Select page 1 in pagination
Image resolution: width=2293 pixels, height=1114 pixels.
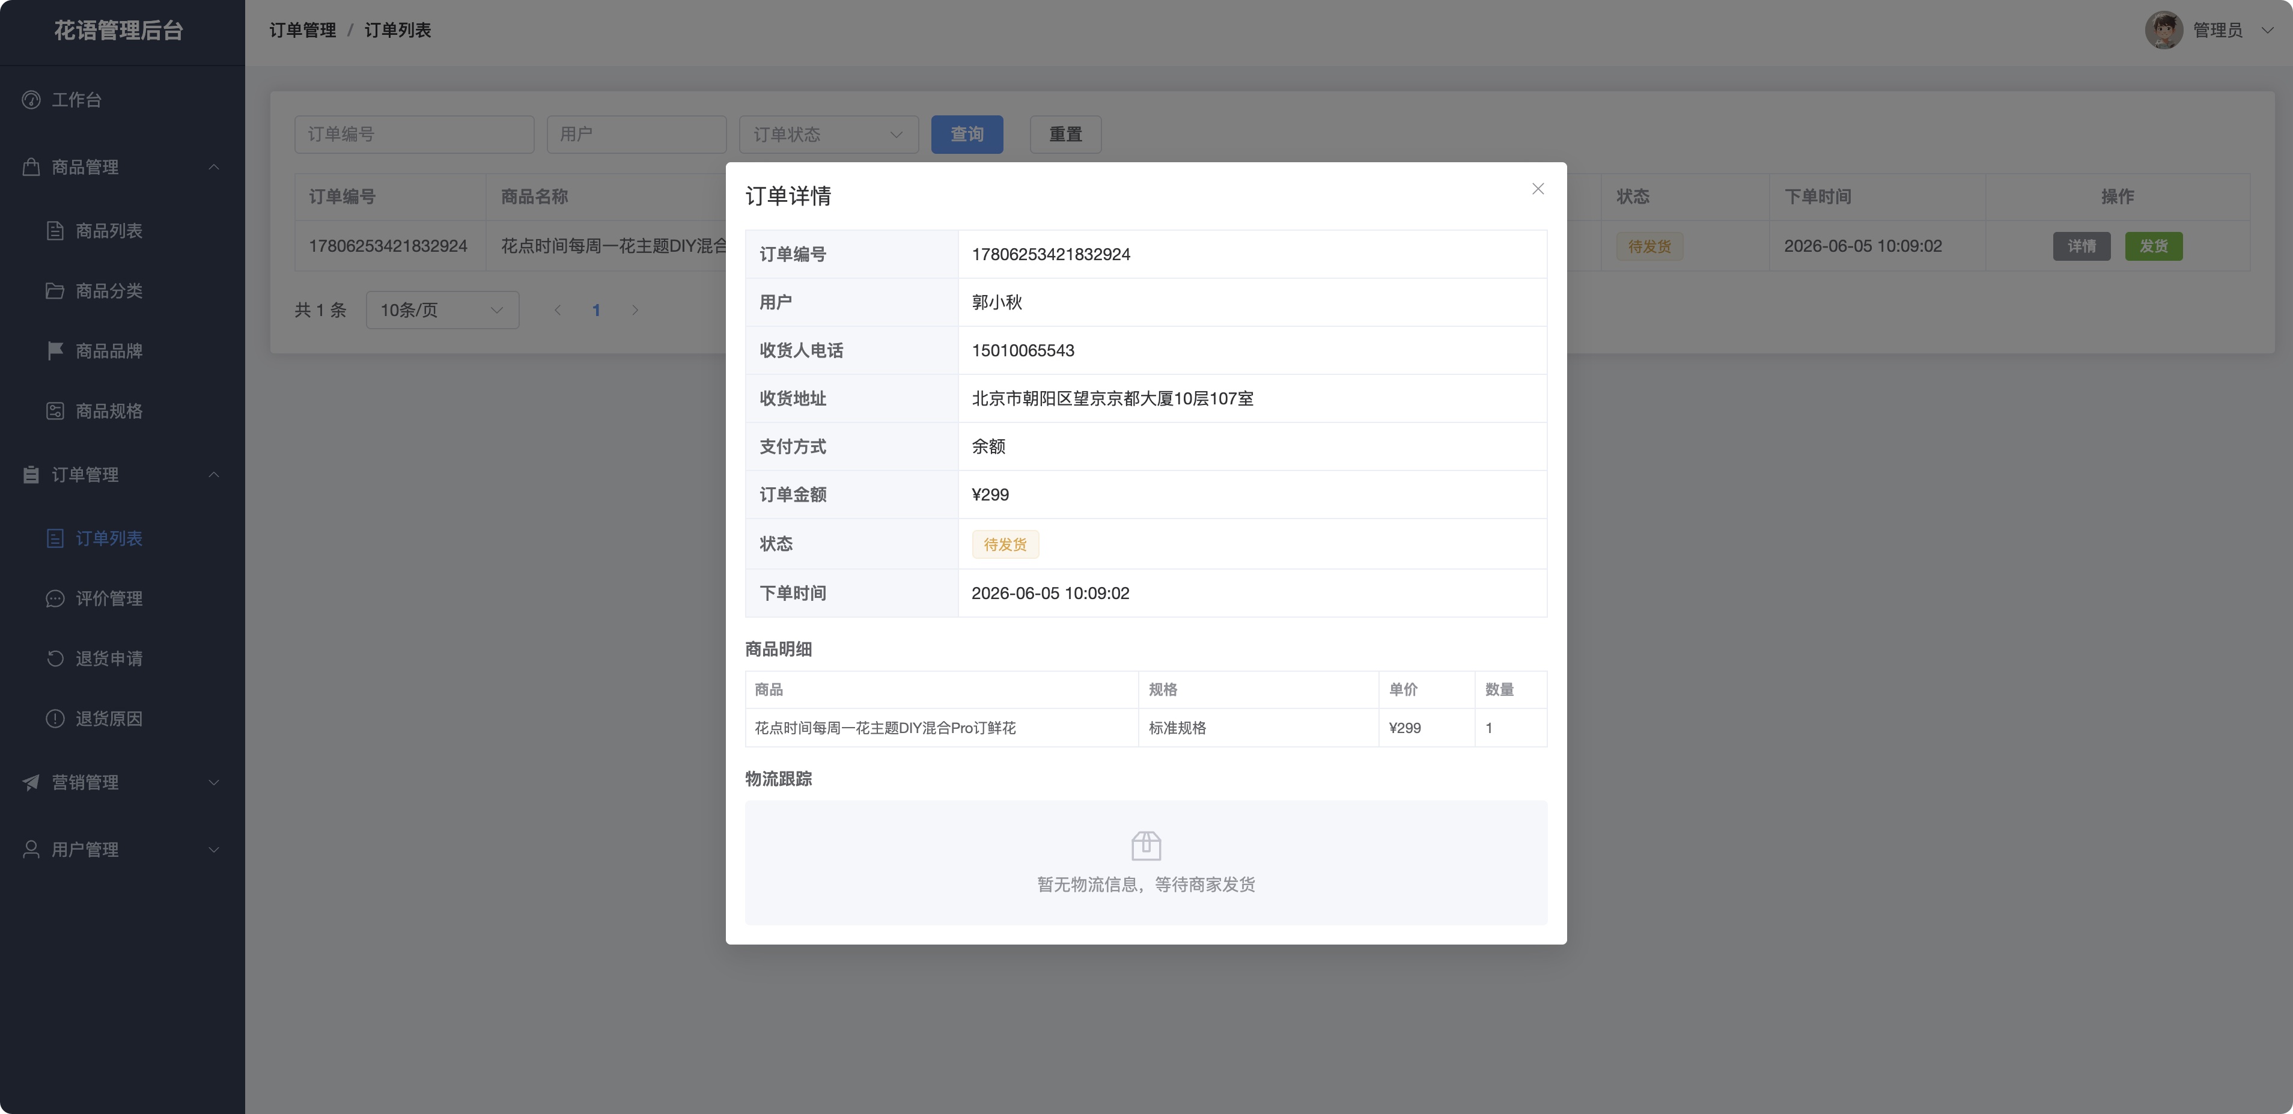(x=597, y=309)
